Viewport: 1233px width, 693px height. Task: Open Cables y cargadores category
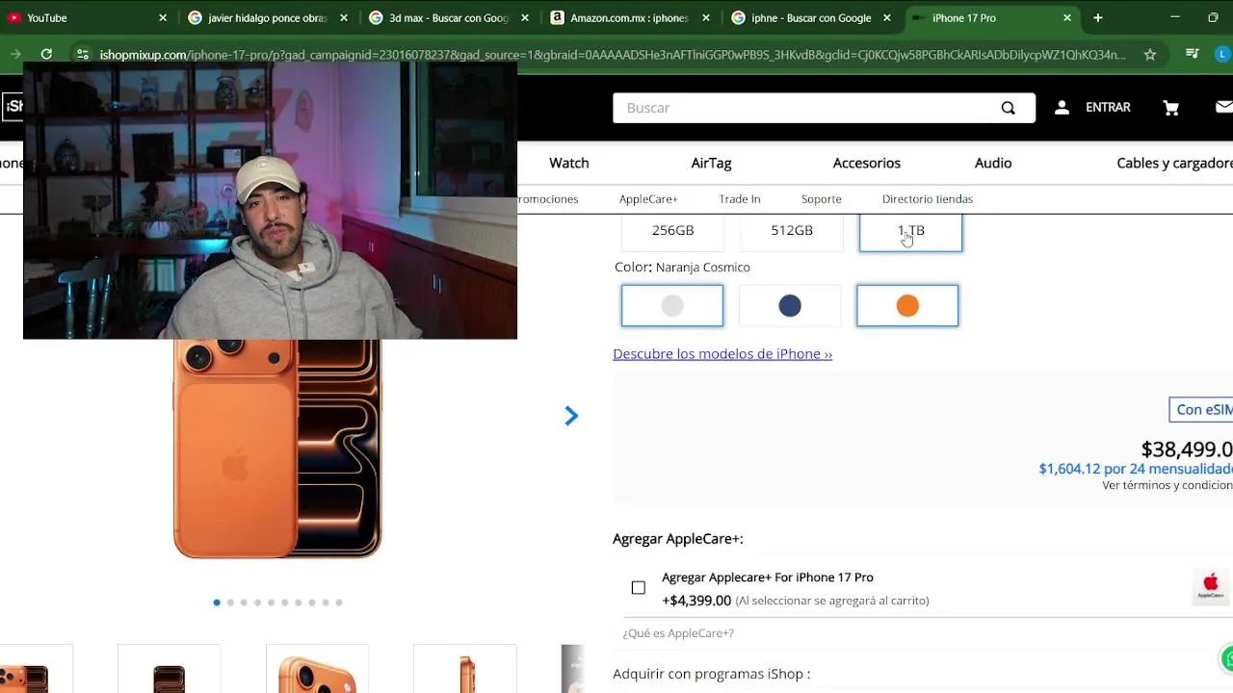[1174, 163]
